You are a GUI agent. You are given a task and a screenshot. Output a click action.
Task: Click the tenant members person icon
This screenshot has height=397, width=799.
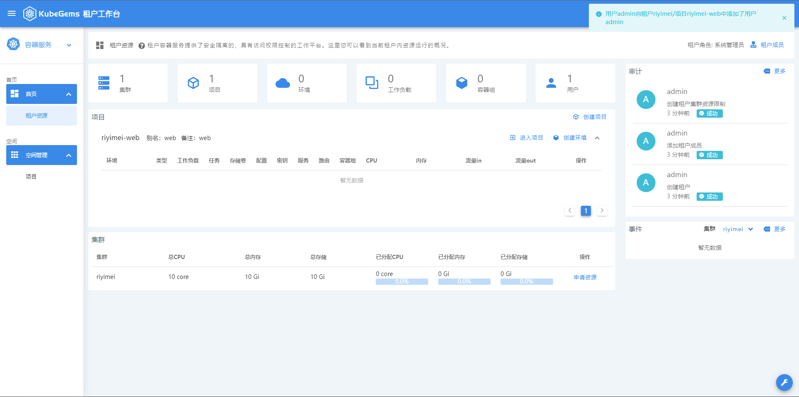coord(753,44)
